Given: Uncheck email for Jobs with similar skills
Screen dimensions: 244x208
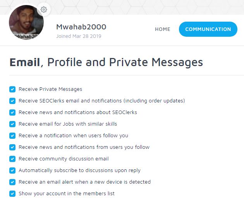Looking at the screenshot, I should tap(12, 124).
